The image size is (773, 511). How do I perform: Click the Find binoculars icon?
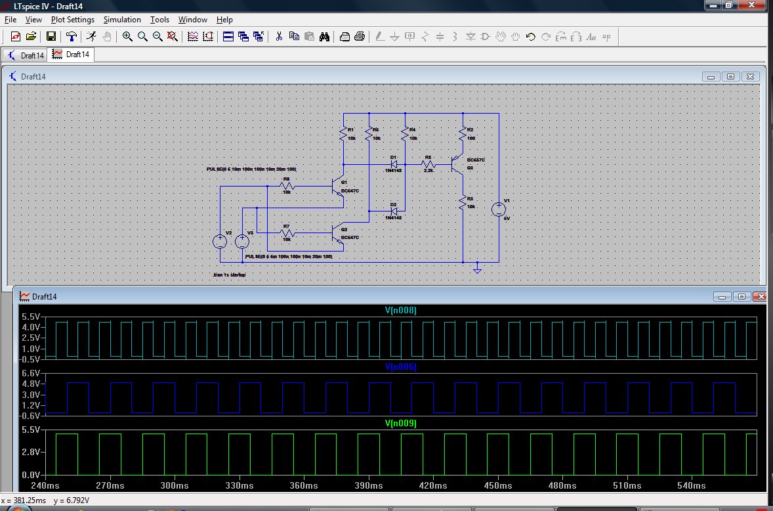[x=324, y=37]
